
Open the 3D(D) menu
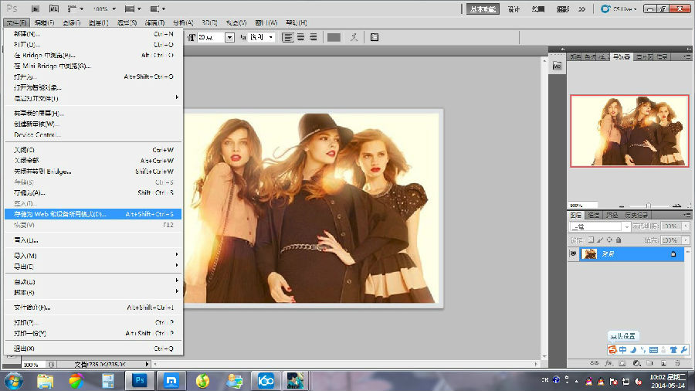[209, 22]
